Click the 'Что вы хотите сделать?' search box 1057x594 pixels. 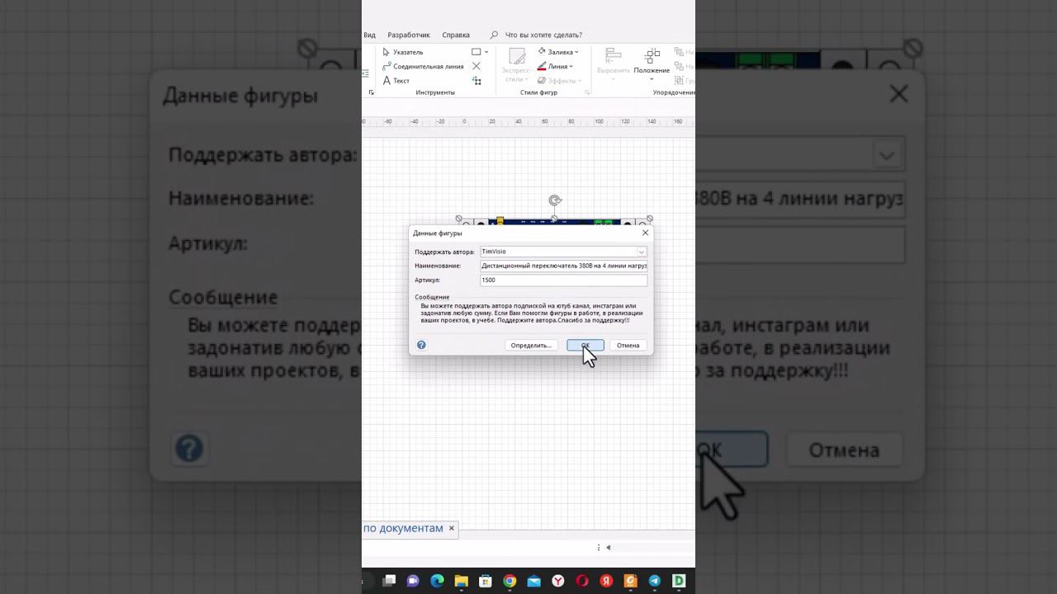coord(543,35)
